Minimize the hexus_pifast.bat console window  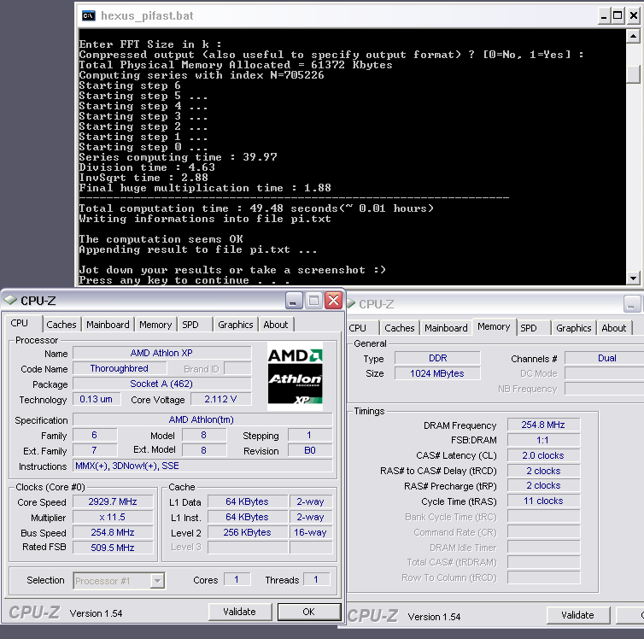point(603,16)
